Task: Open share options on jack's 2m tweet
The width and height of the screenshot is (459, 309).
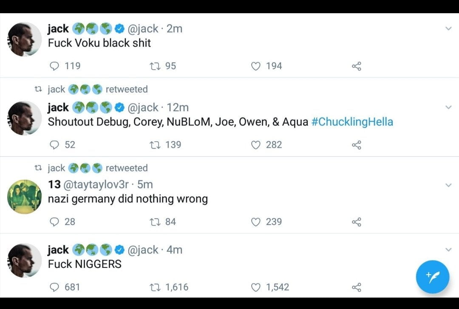Action: pyautogui.click(x=357, y=66)
